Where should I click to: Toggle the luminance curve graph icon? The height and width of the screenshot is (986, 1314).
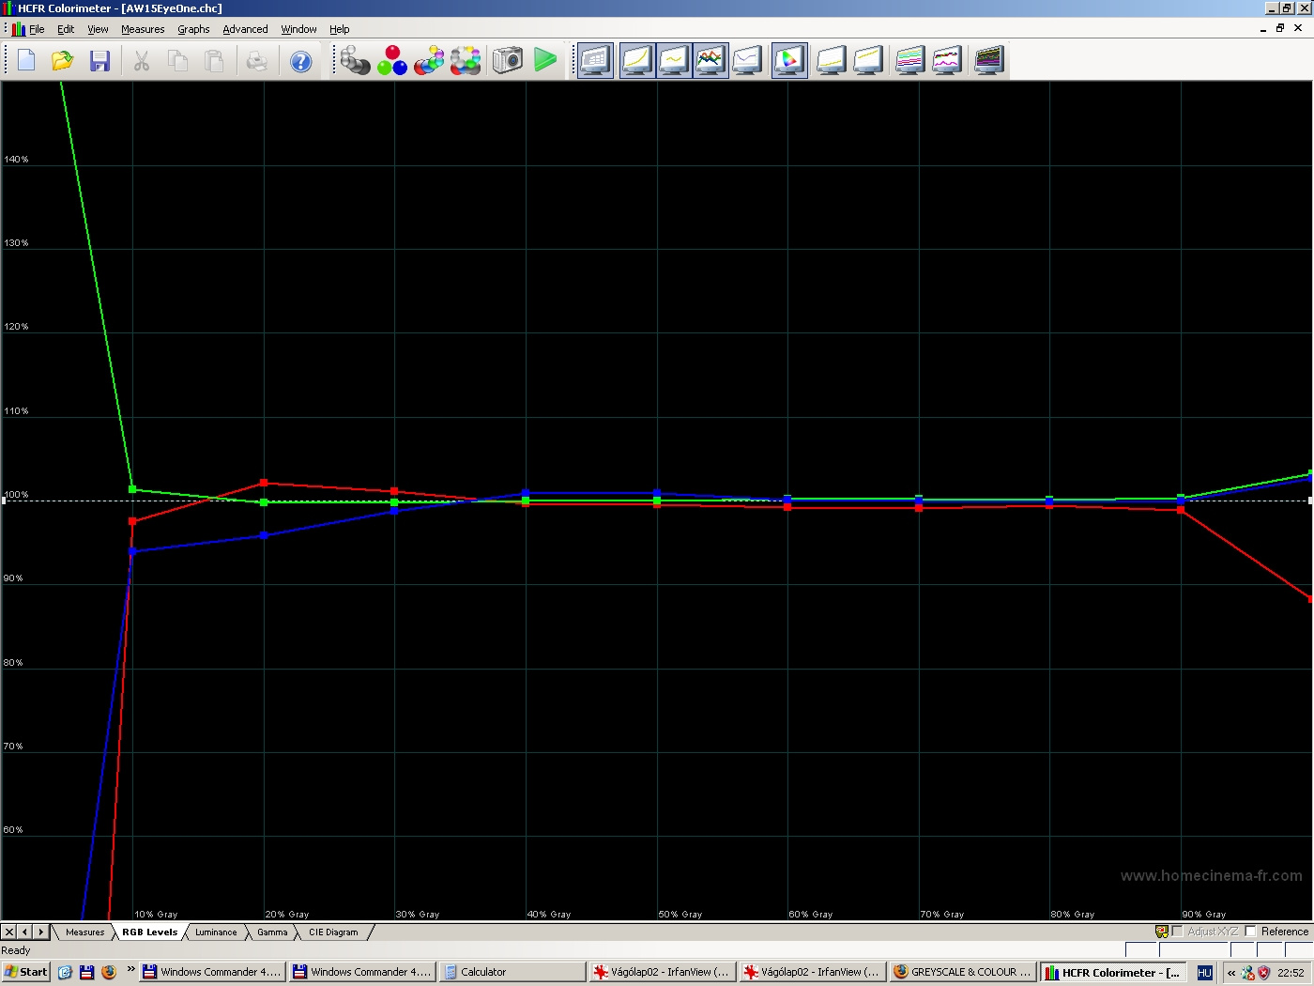pyautogui.click(x=637, y=61)
